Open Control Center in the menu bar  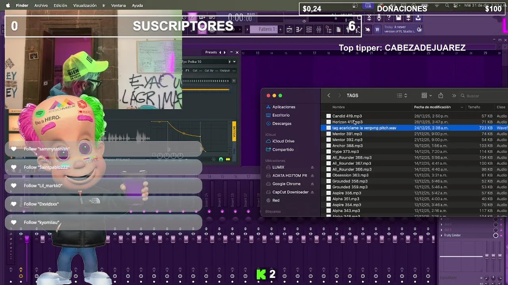[456, 6]
